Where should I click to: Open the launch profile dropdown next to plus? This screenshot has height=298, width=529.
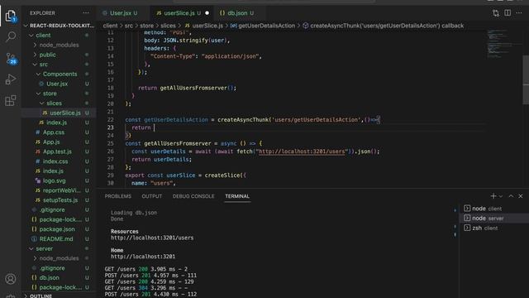coord(501,196)
